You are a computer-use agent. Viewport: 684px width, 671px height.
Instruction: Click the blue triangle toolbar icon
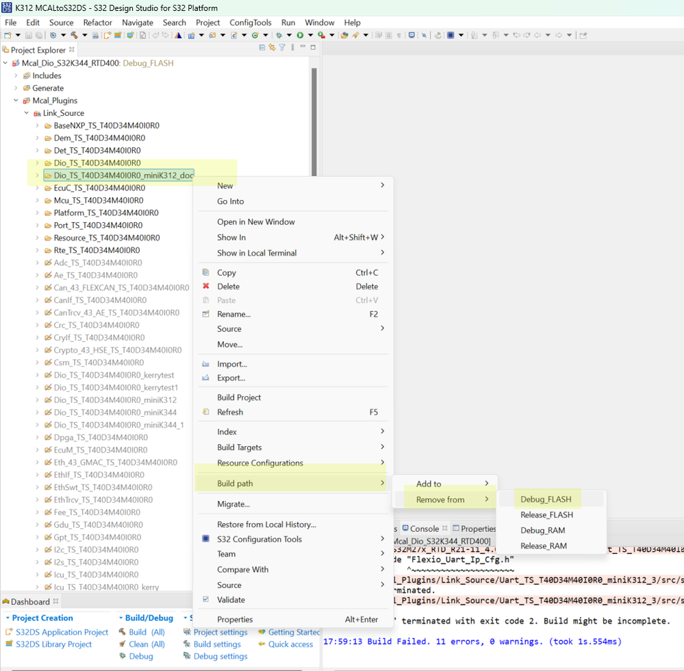(x=179, y=36)
